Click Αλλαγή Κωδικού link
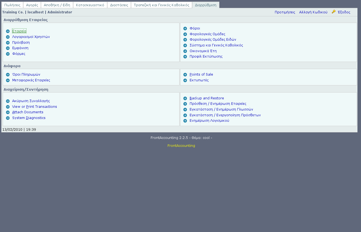The height and width of the screenshot is (232, 361). point(313,12)
